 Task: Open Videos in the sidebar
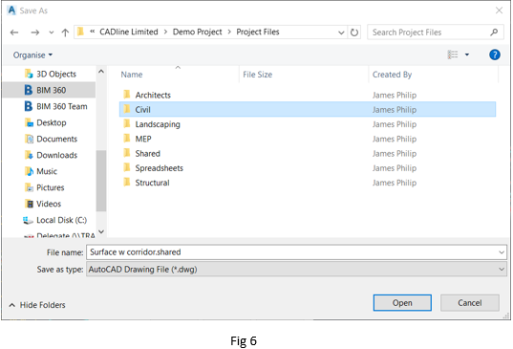pos(43,204)
